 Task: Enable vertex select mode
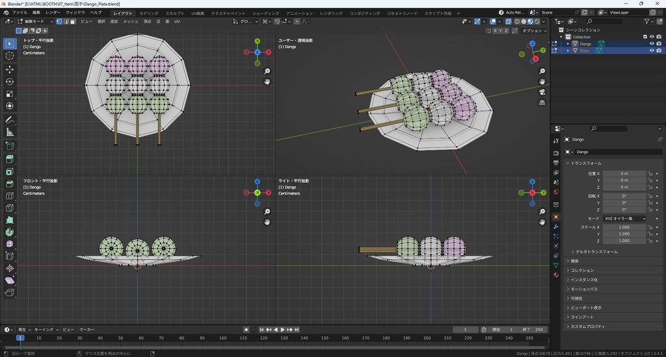(59, 21)
